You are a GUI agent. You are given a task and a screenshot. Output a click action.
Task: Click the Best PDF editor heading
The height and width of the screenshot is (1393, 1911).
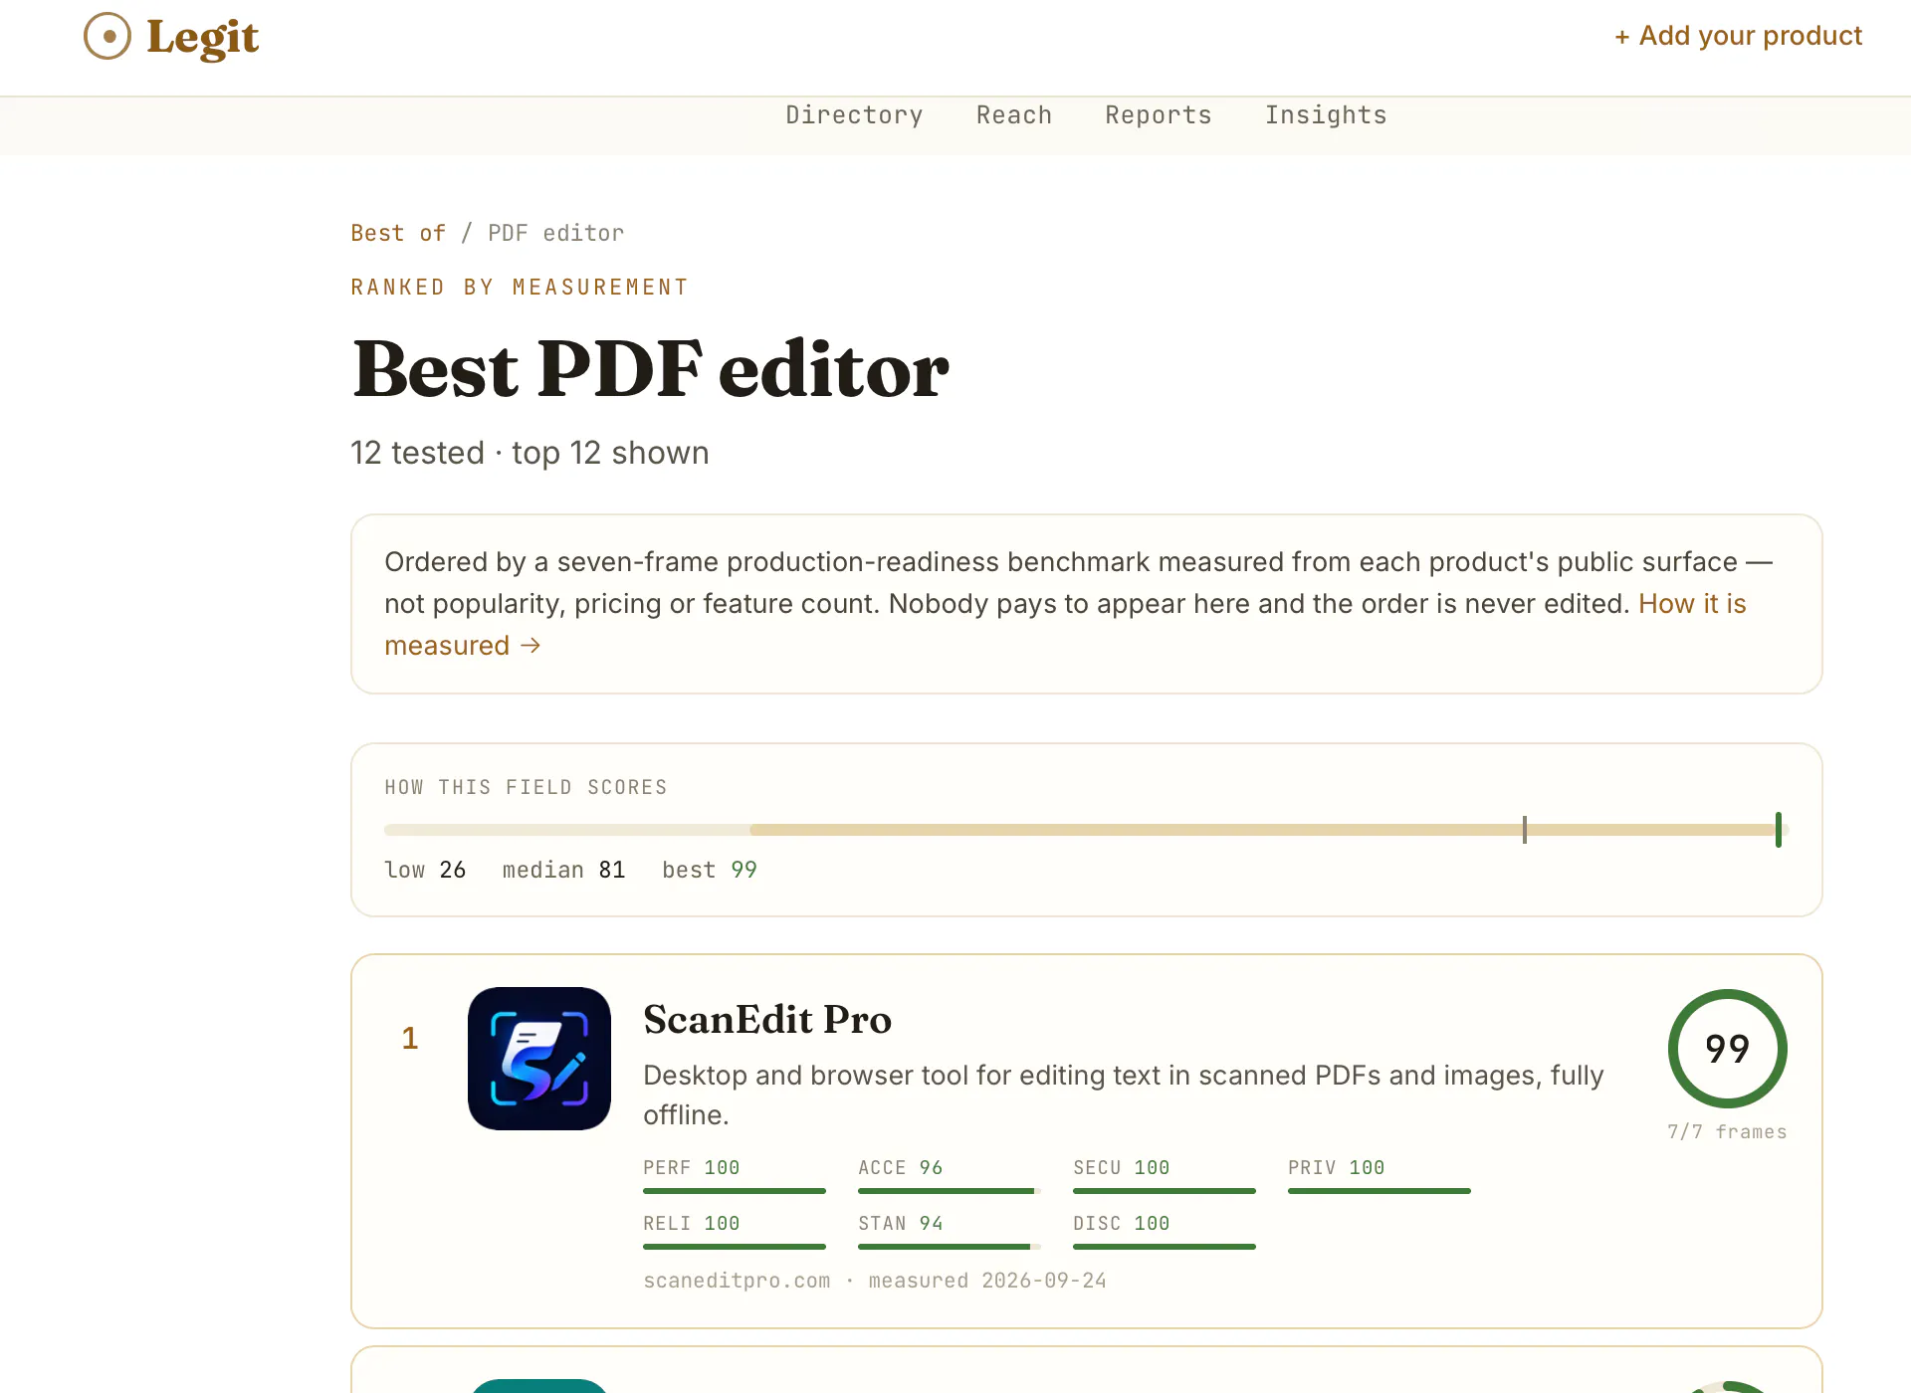tap(651, 368)
